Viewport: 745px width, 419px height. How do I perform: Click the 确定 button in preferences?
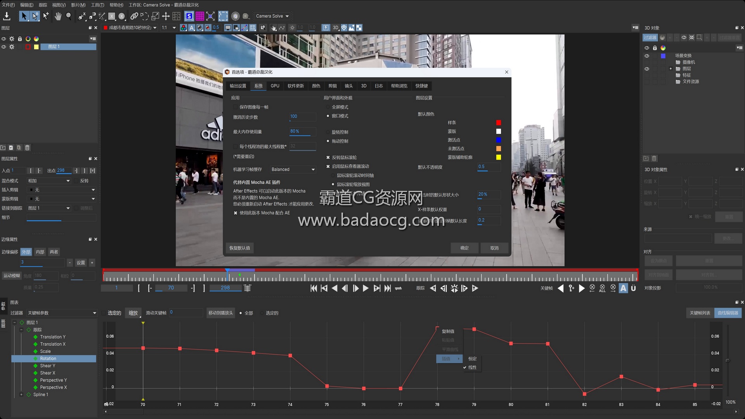click(464, 248)
